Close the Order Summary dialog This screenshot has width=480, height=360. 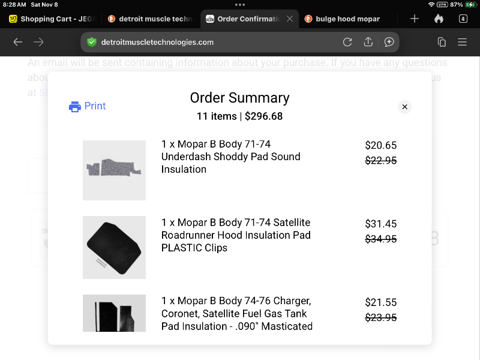405,107
